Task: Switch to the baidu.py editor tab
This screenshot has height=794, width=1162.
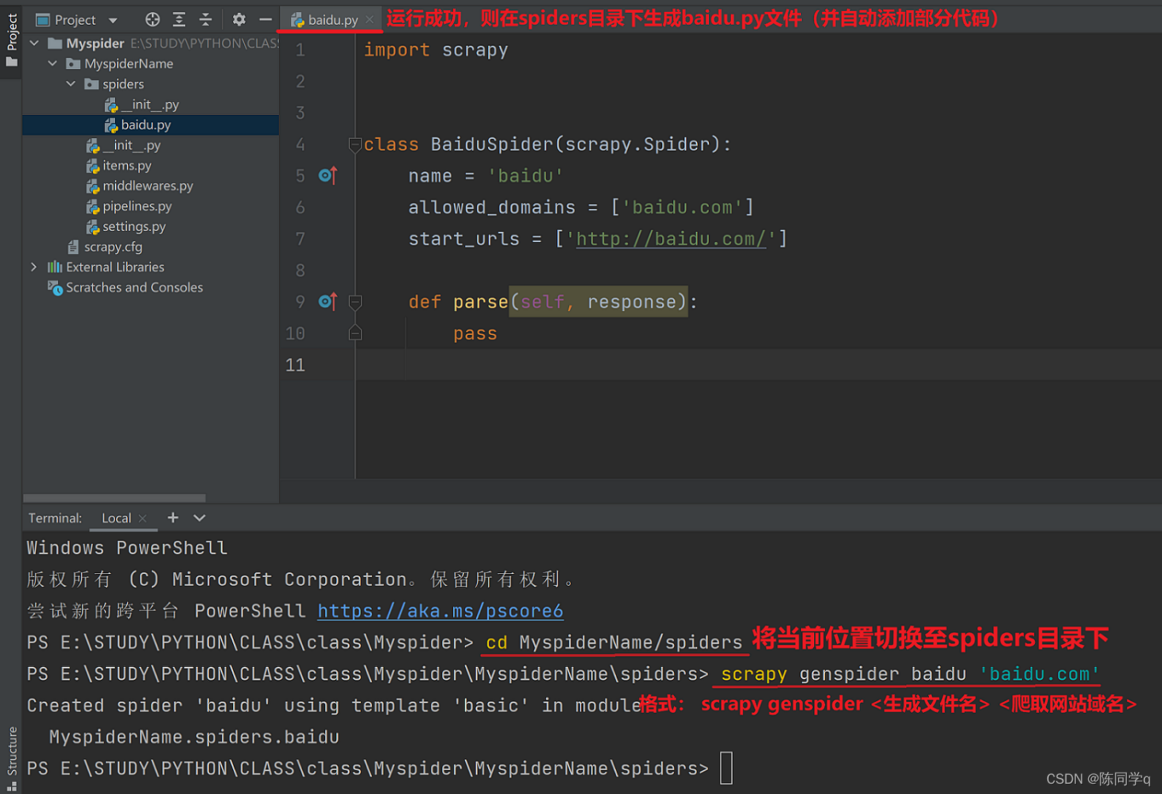Action: [333, 20]
